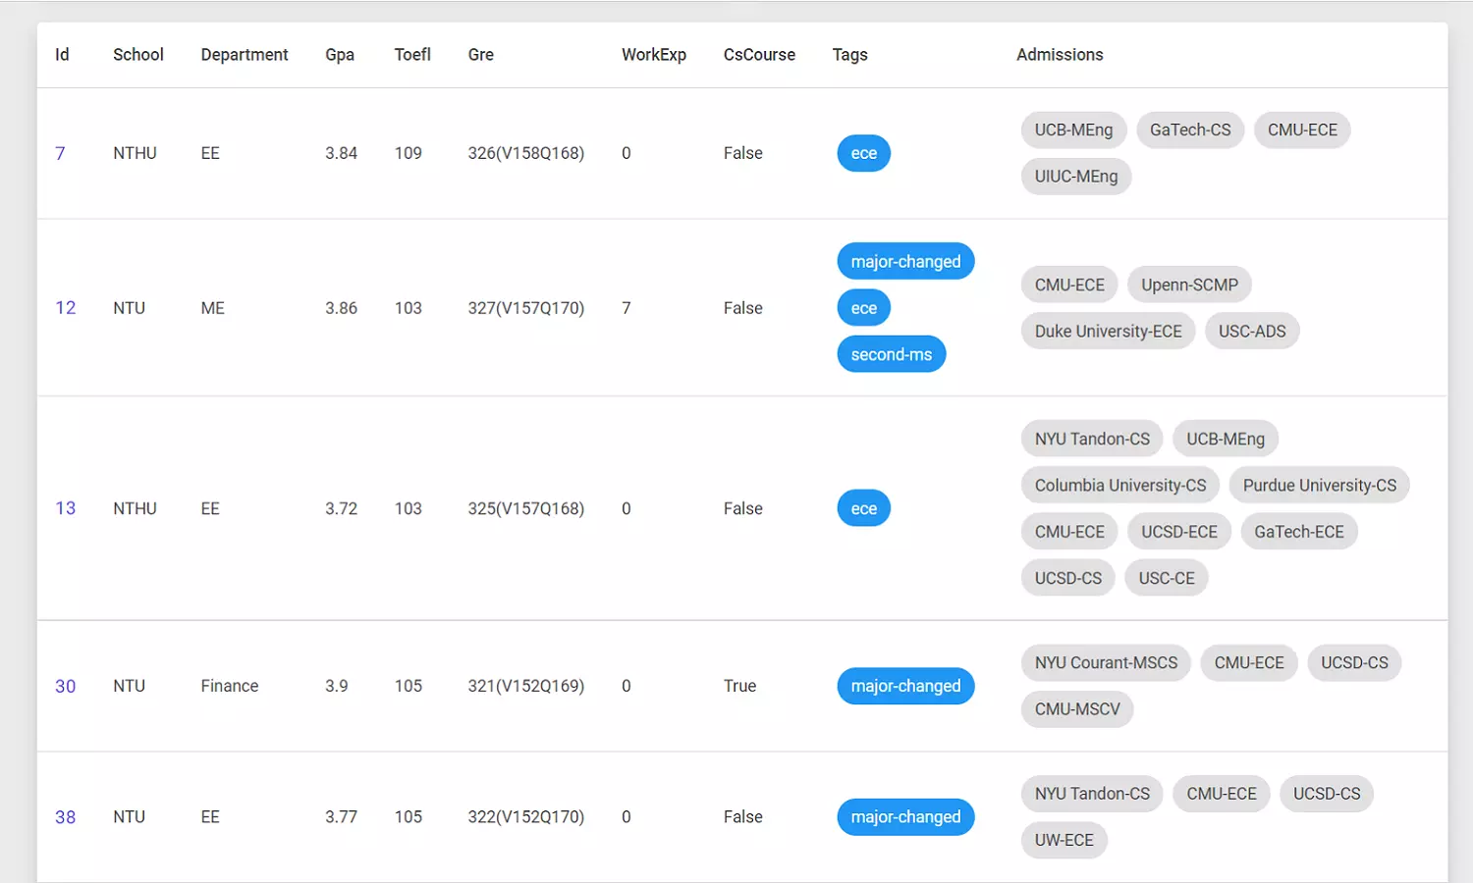Open applicant record with Id 12

[65, 308]
